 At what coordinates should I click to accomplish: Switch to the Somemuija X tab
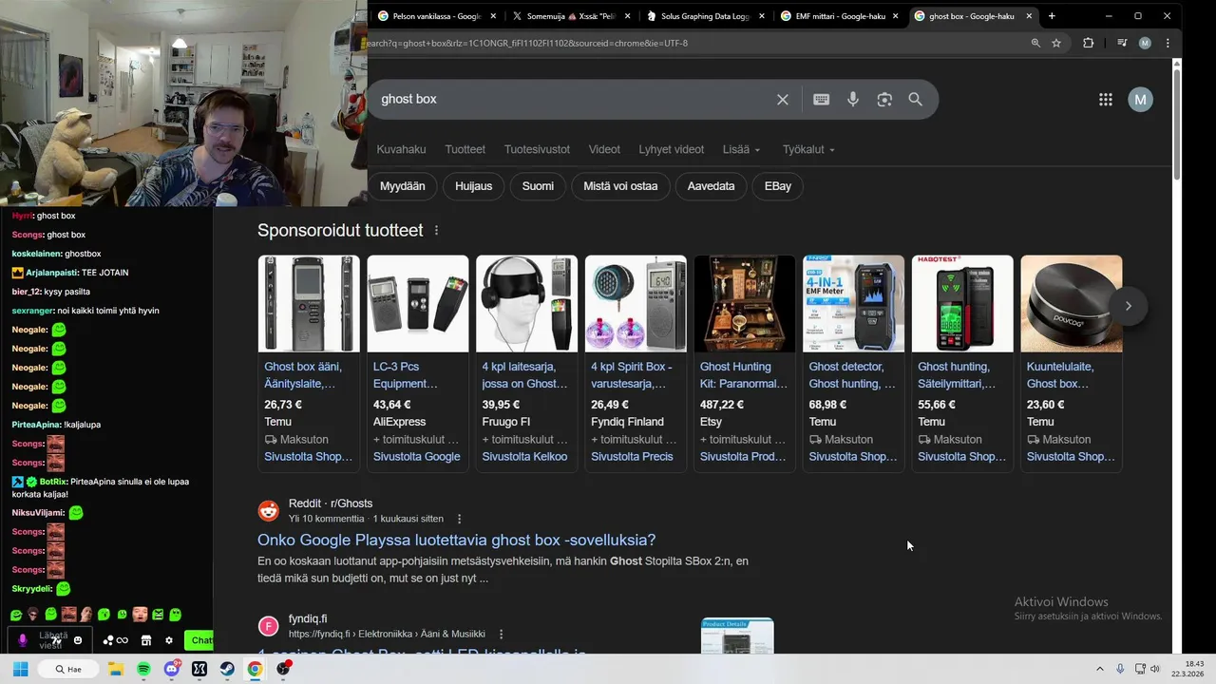click(x=571, y=16)
